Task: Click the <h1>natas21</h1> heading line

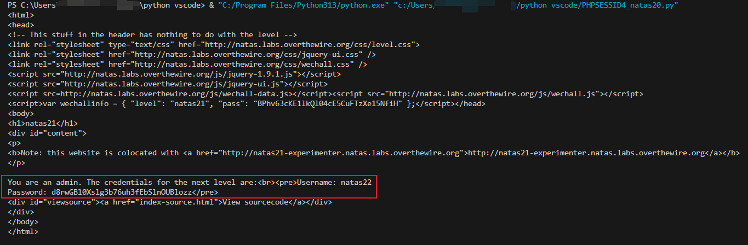Action: 42,123
